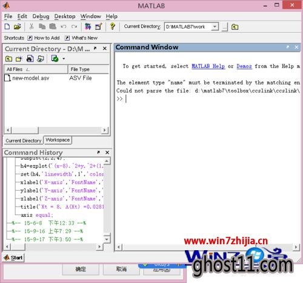Click the green check view icon

point(55,59)
